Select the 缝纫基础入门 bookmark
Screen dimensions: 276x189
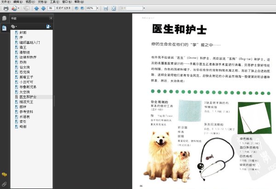tap(29, 43)
